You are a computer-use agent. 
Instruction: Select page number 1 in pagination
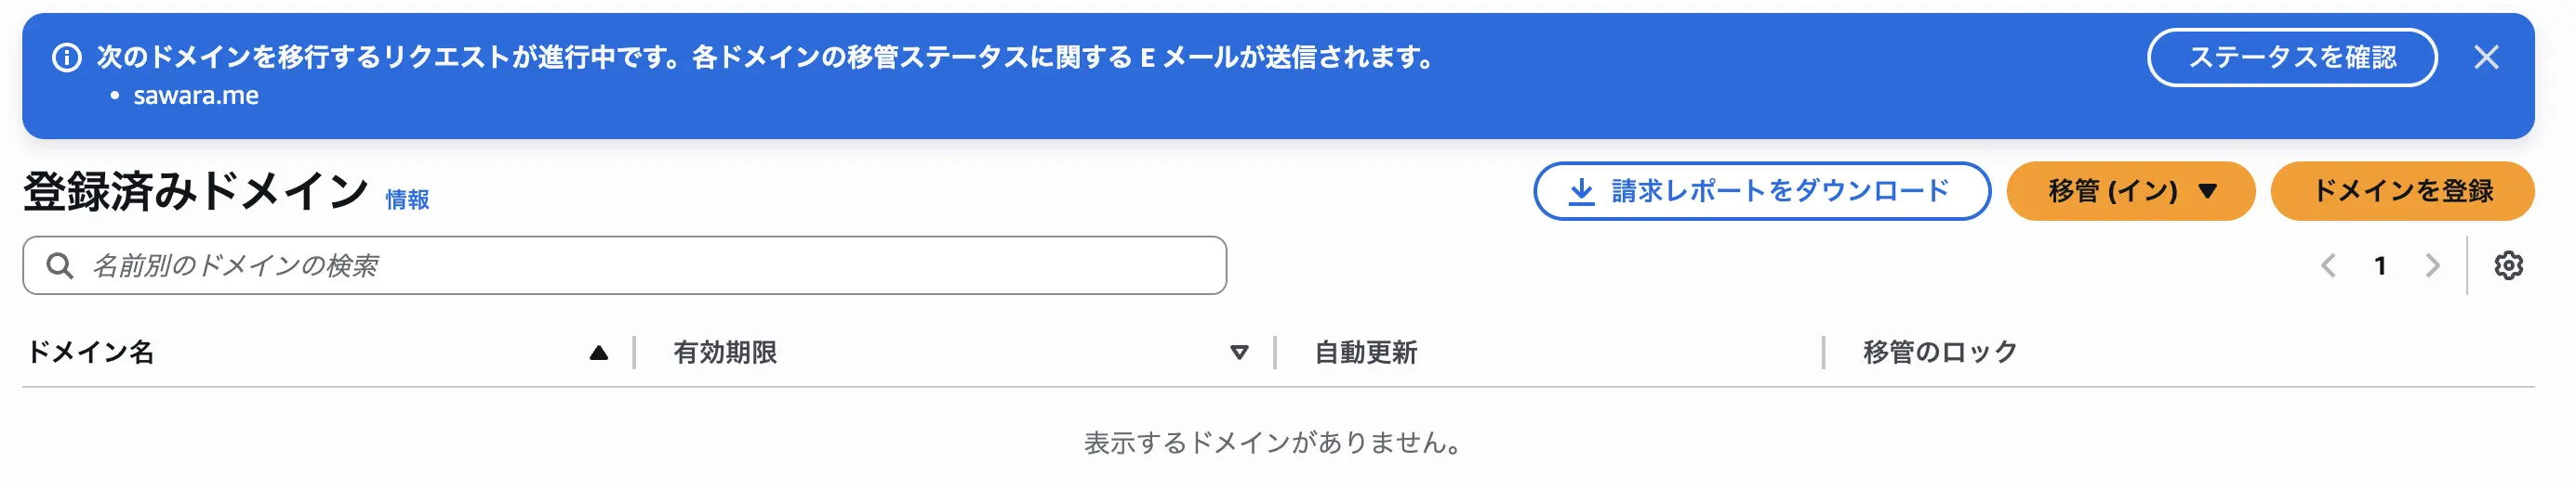[2380, 265]
